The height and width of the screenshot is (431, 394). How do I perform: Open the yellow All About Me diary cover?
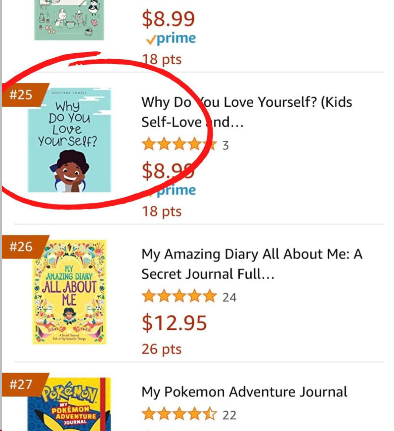coord(69,292)
